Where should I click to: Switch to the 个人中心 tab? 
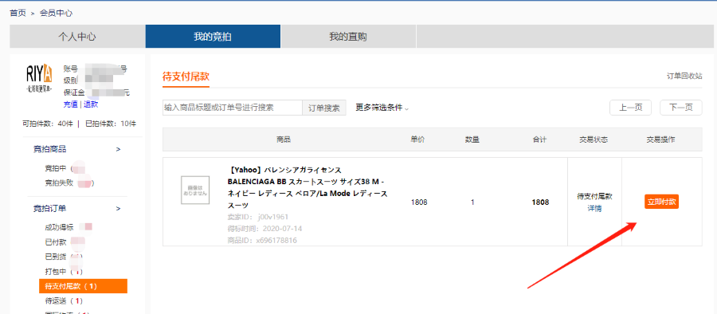click(77, 37)
